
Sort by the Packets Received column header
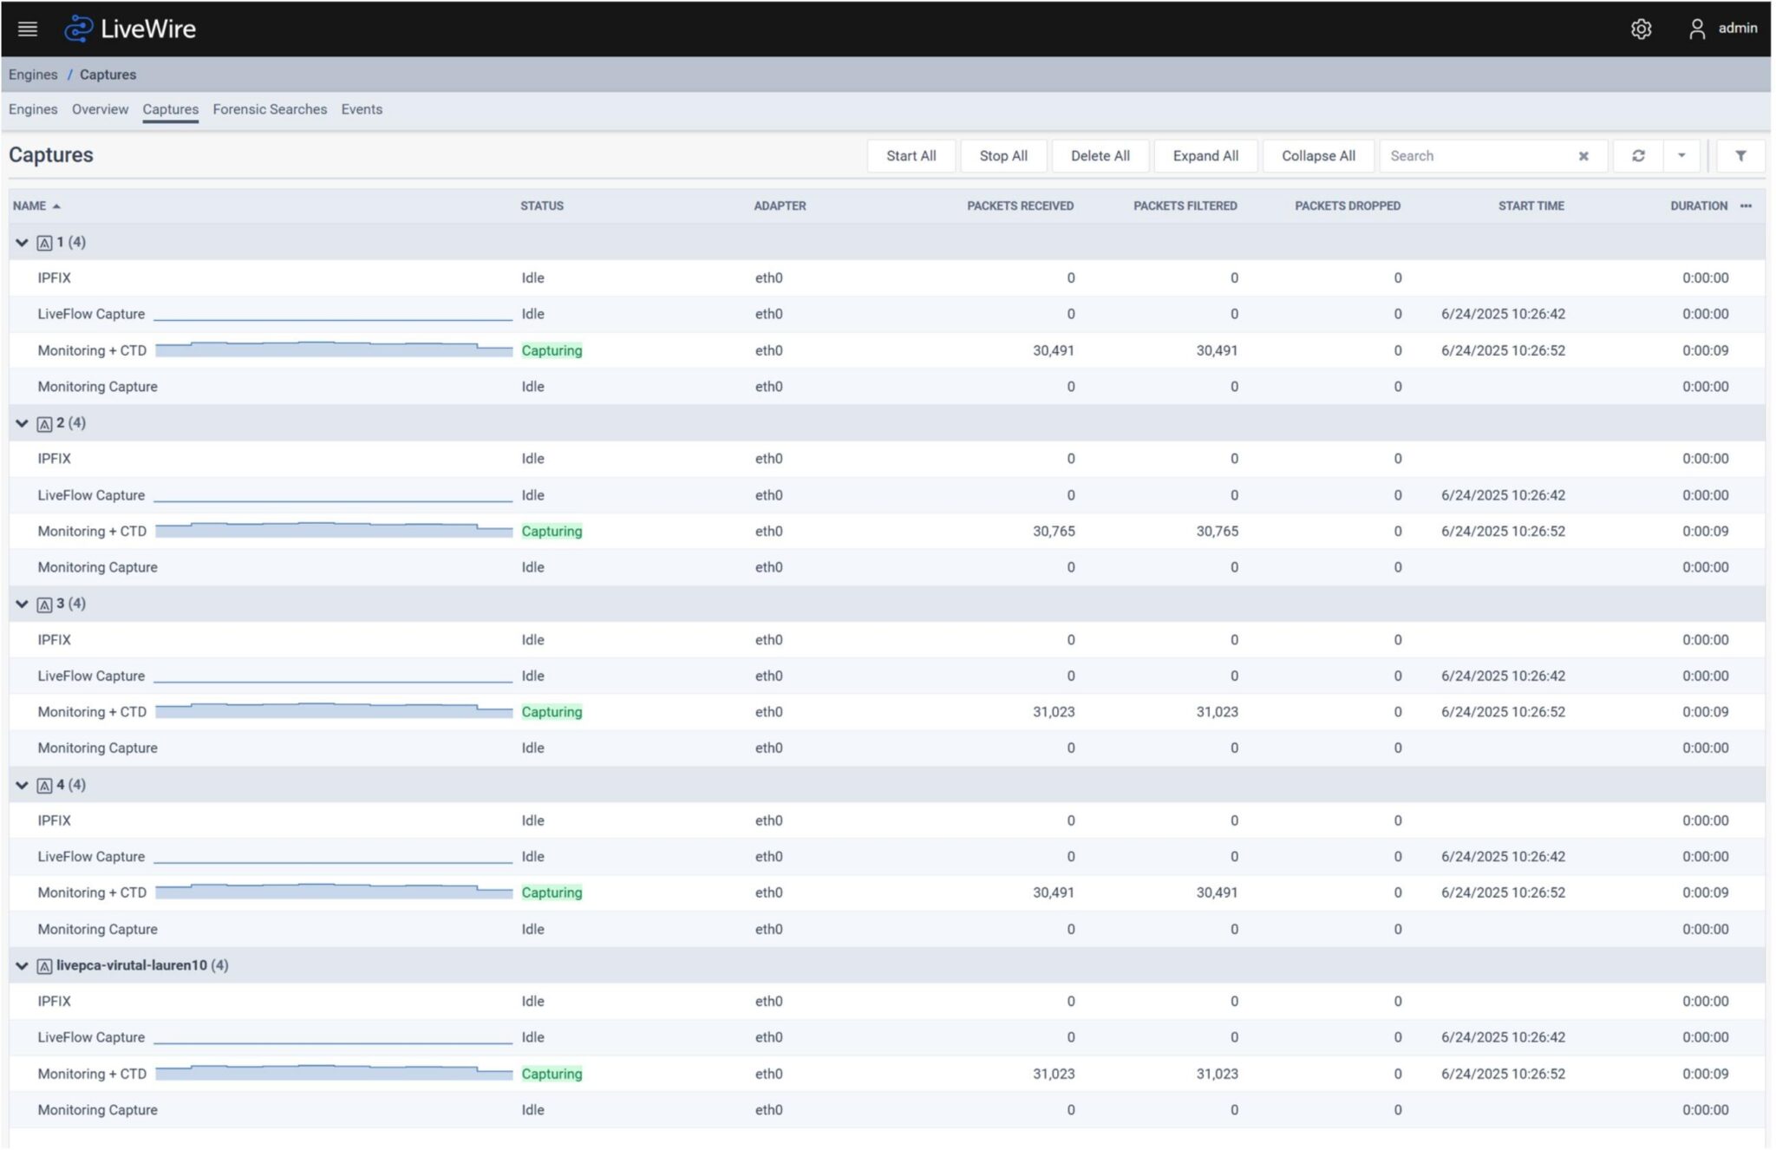(1020, 206)
